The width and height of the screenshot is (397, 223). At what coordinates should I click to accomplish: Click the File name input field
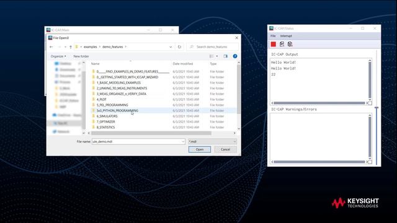(x=136, y=142)
